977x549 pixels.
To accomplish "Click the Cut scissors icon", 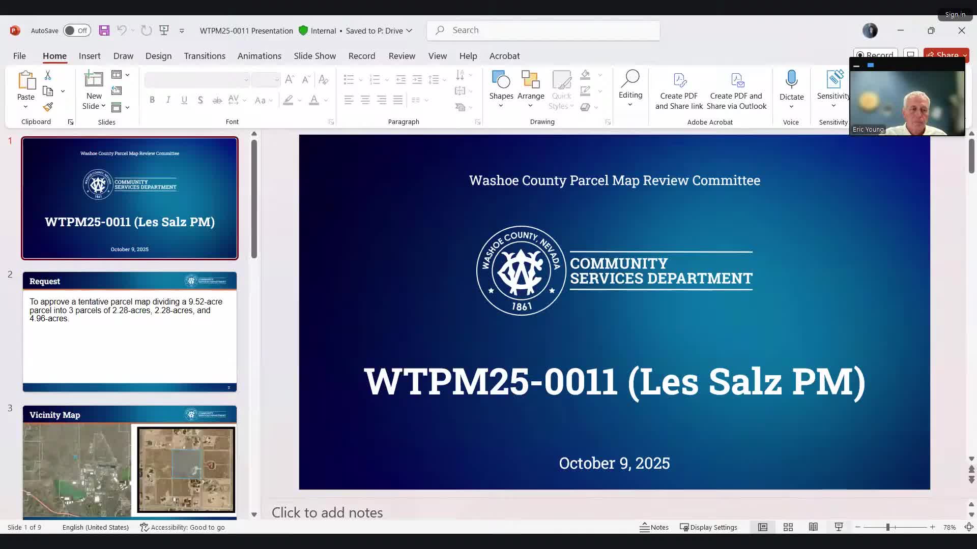I will point(48,75).
